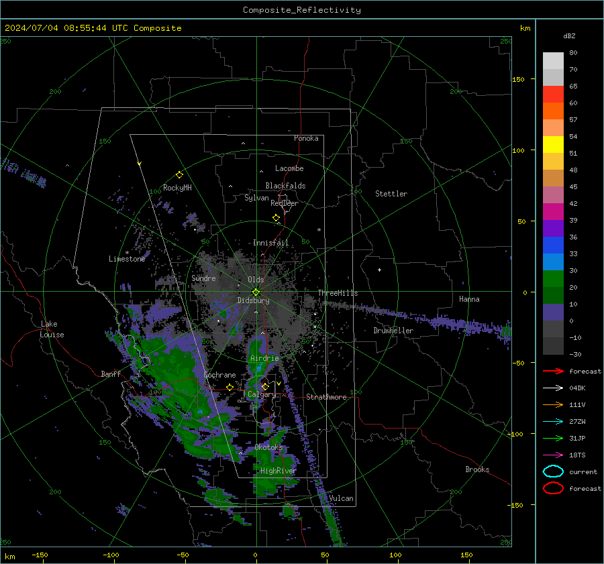The height and width of the screenshot is (564, 604).
Task: Click the Didsbury label
Action: point(254,300)
